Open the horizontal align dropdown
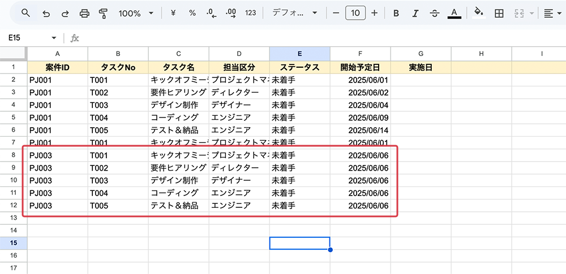 point(552,14)
